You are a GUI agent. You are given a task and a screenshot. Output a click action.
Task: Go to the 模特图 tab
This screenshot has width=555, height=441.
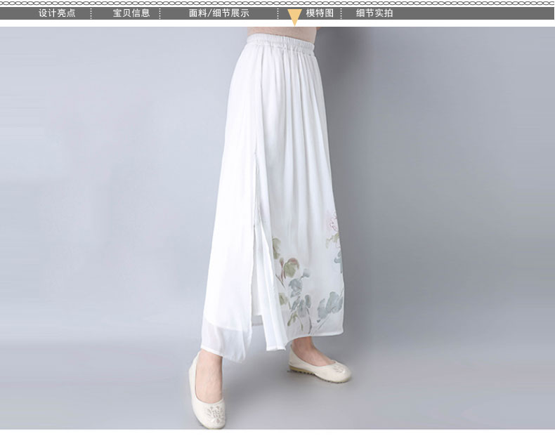320,13
